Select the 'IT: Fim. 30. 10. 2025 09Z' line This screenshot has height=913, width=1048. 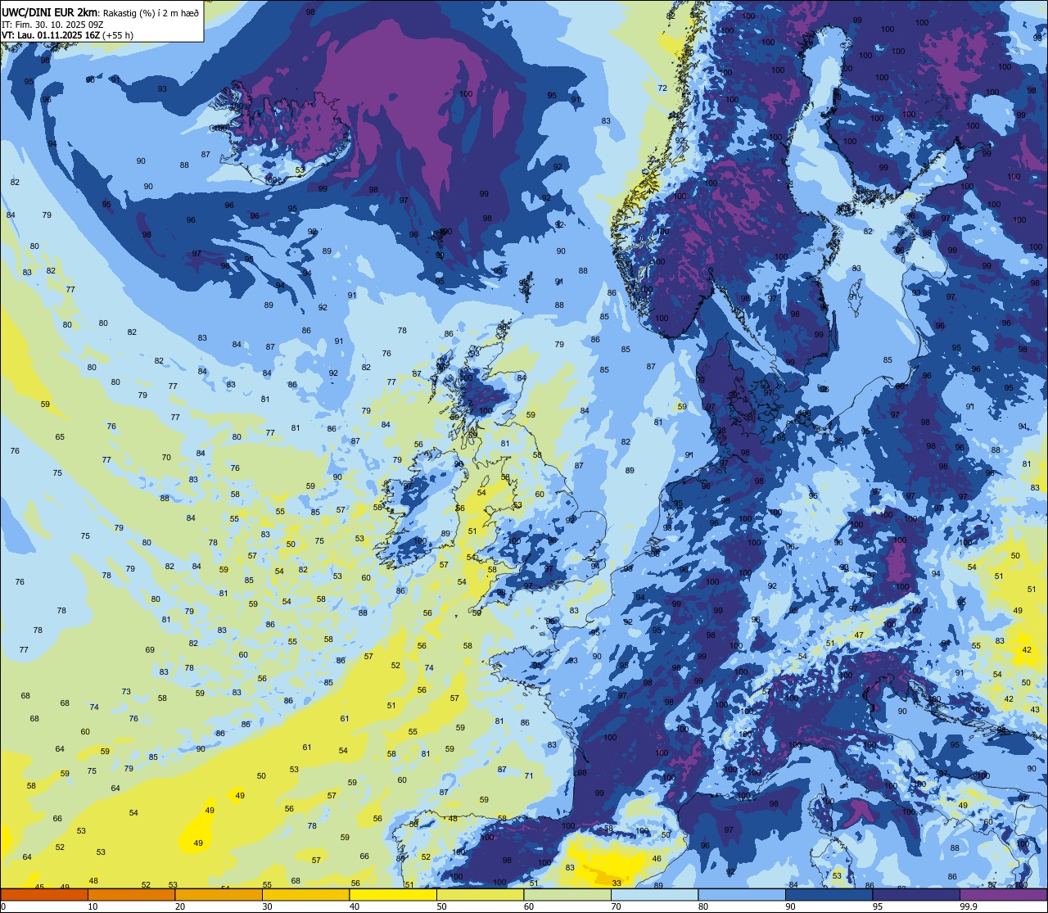tap(52, 24)
